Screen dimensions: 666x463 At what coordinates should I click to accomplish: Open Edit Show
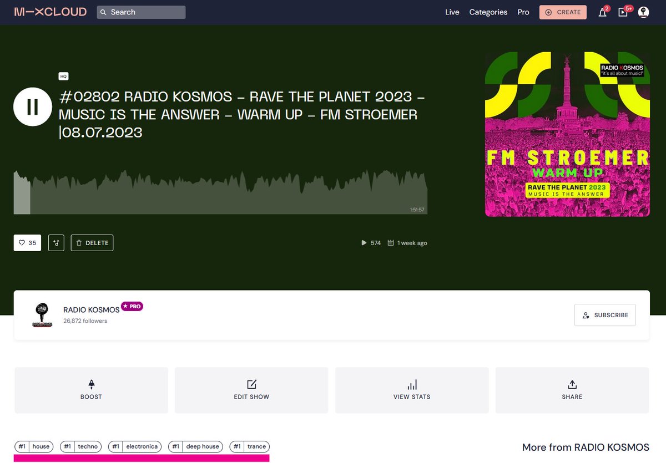point(251,390)
